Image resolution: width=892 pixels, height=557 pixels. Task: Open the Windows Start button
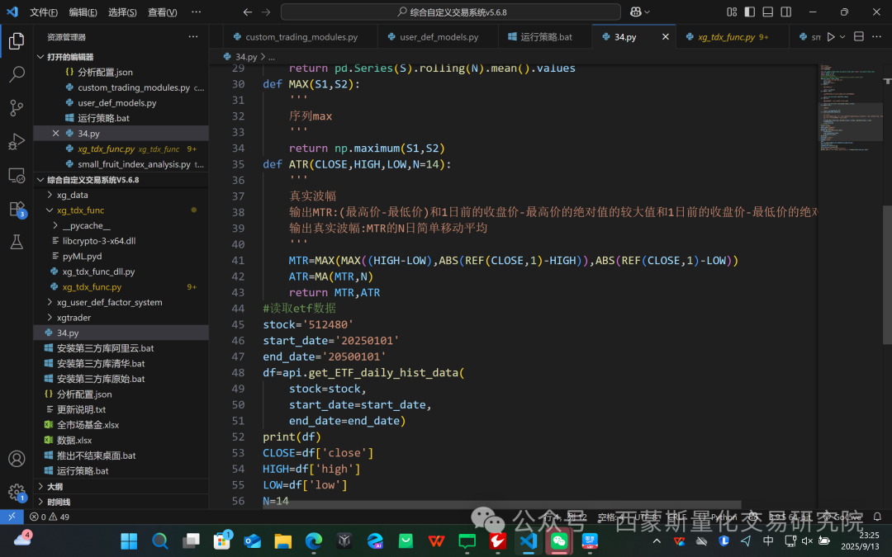click(129, 540)
